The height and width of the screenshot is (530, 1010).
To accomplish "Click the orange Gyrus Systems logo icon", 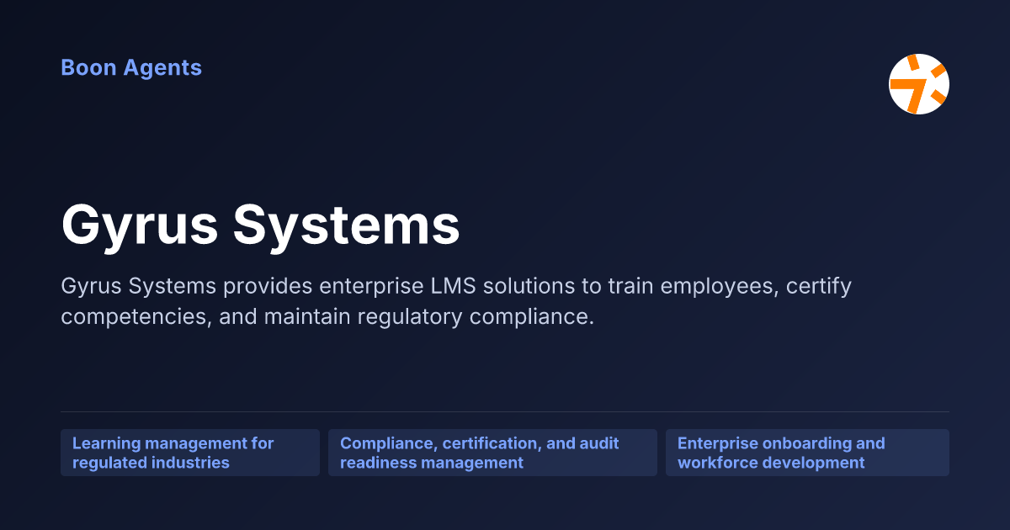I will [x=919, y=84].
